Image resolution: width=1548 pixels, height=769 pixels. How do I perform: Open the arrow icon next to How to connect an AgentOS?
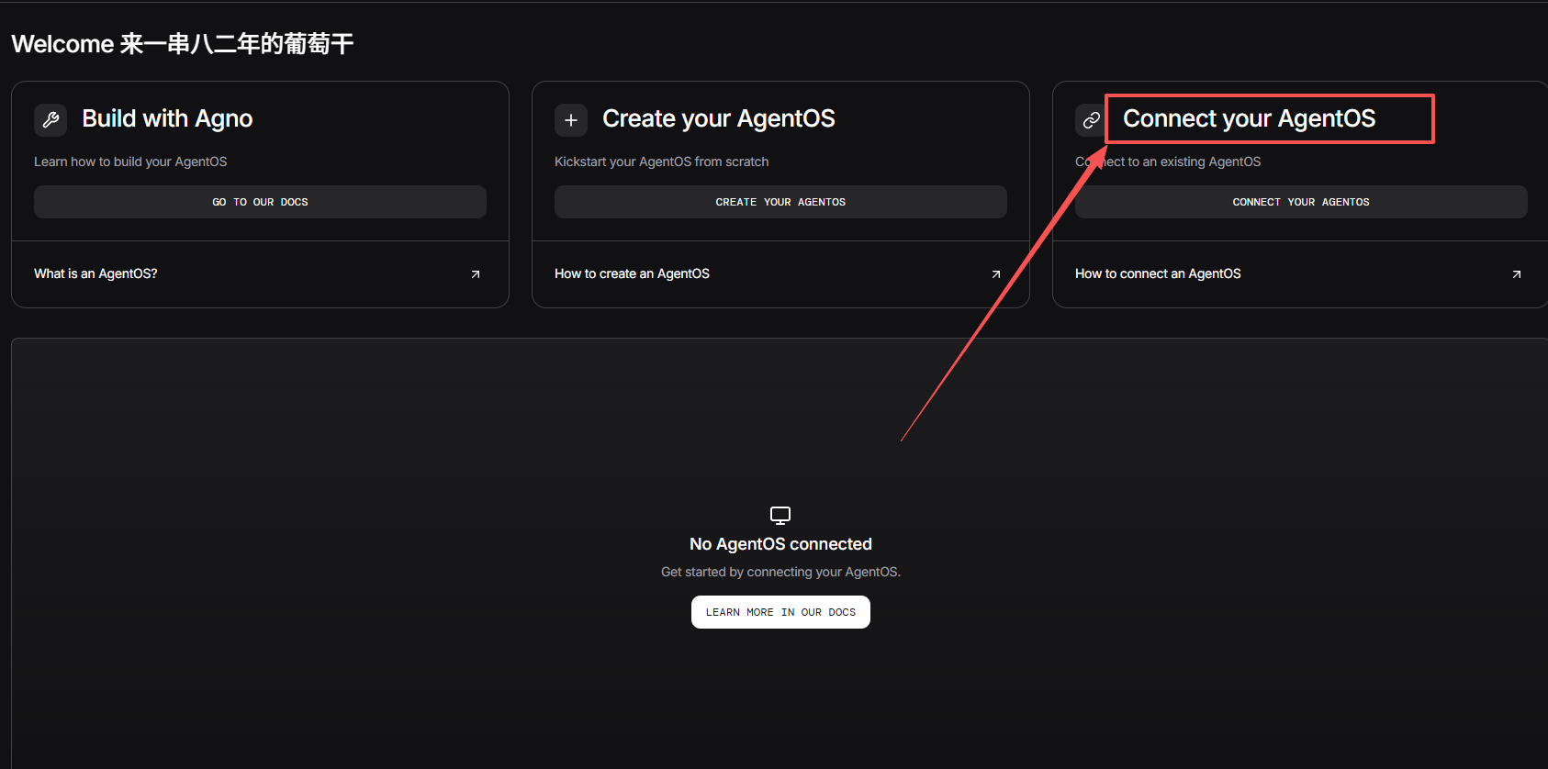point(1516,274)
